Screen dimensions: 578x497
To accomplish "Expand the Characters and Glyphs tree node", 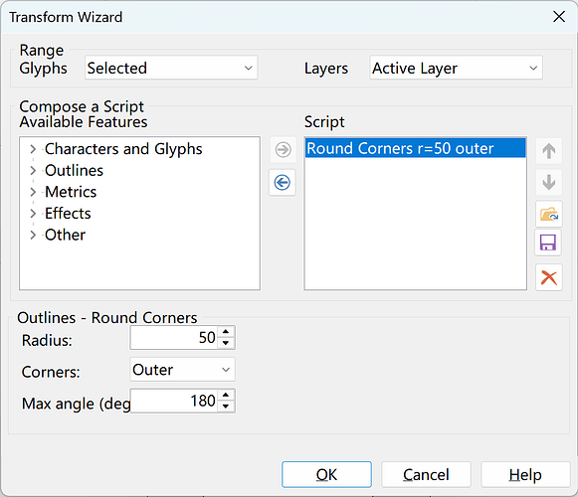I will 33,149.
